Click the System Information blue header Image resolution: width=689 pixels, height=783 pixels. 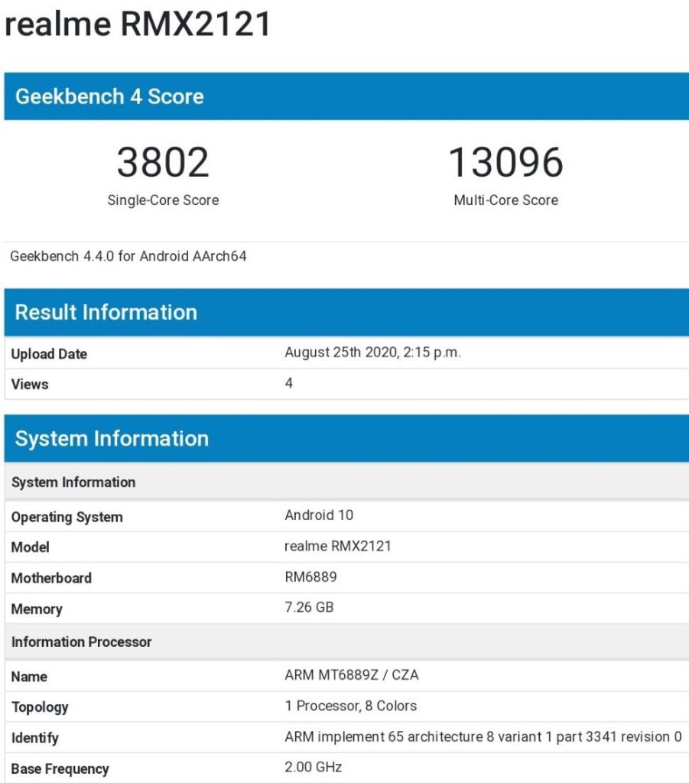click(112, 438)
